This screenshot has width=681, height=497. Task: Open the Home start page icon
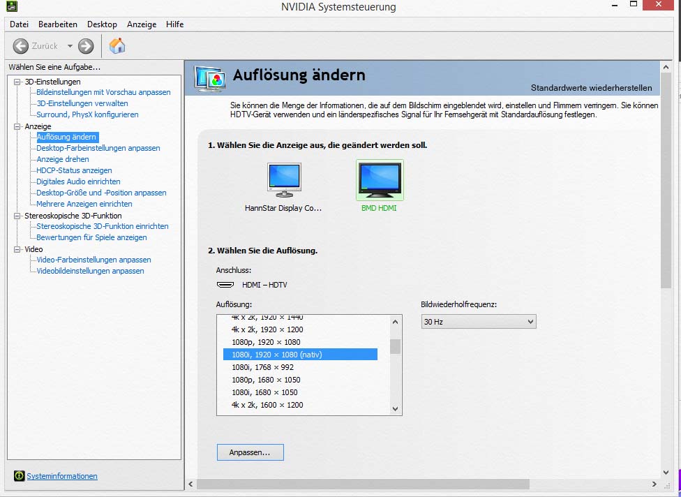117,45
